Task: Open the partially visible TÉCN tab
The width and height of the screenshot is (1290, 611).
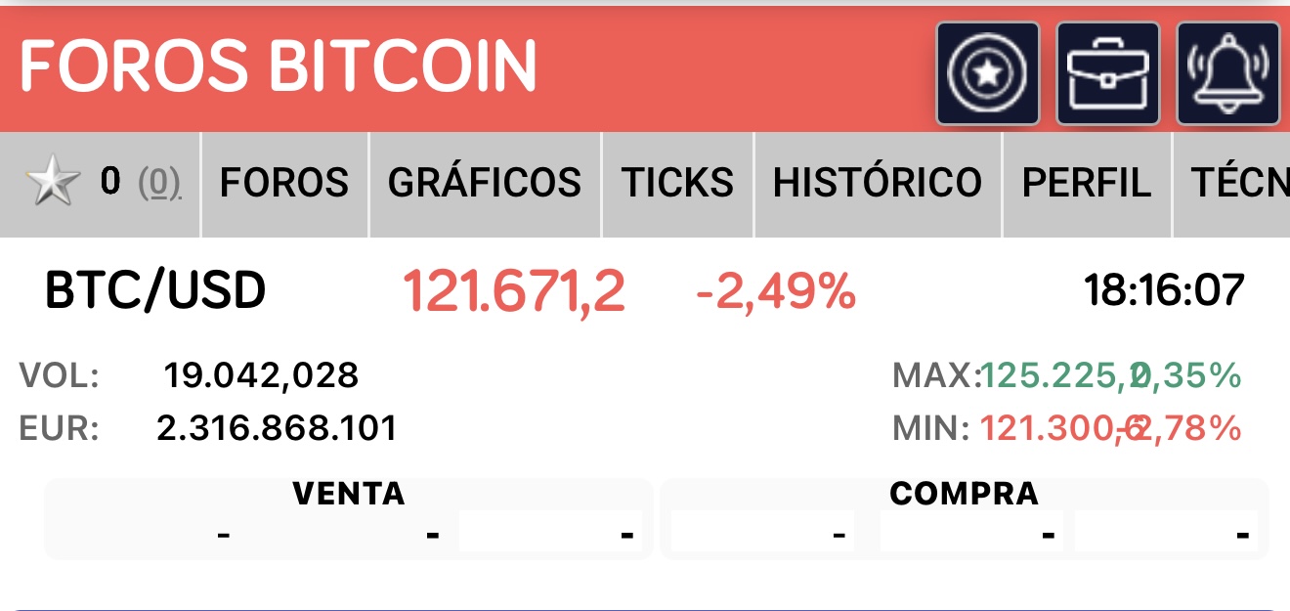Action: click(x=1231, y=183)
